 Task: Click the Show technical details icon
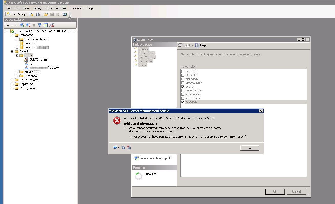coord(129,147)
